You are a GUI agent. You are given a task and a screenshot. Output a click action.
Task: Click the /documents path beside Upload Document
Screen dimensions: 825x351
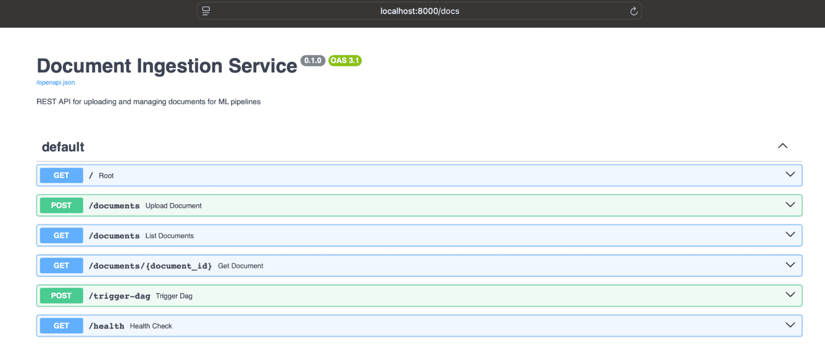114,206
